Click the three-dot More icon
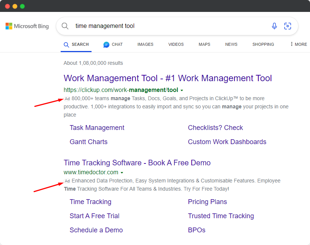The height and width of the screenshot is (245, 310). (291, 44)
